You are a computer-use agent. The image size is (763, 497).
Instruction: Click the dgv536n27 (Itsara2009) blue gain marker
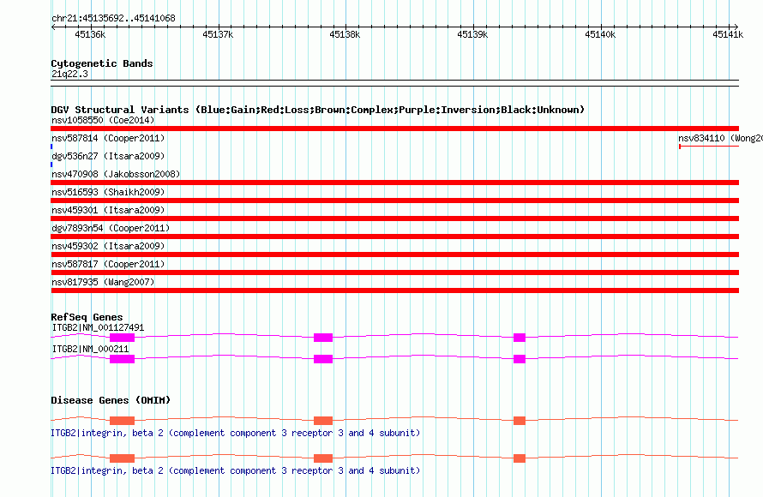(51, 165)
